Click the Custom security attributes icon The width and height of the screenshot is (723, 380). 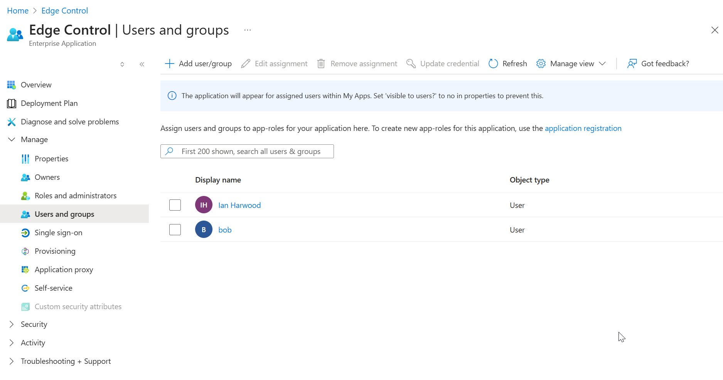point(25,306)
